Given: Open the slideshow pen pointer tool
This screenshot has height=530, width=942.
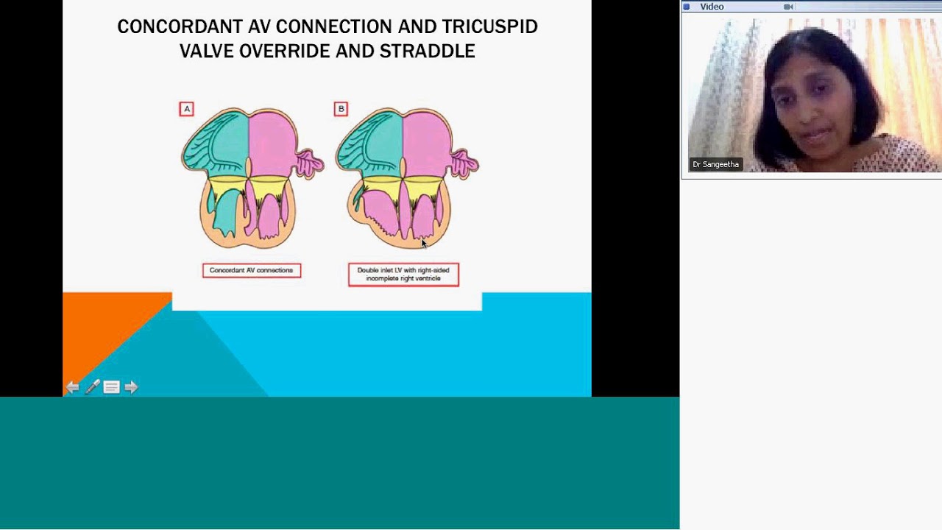Looking at the screenshot, I should coord(92,387).
